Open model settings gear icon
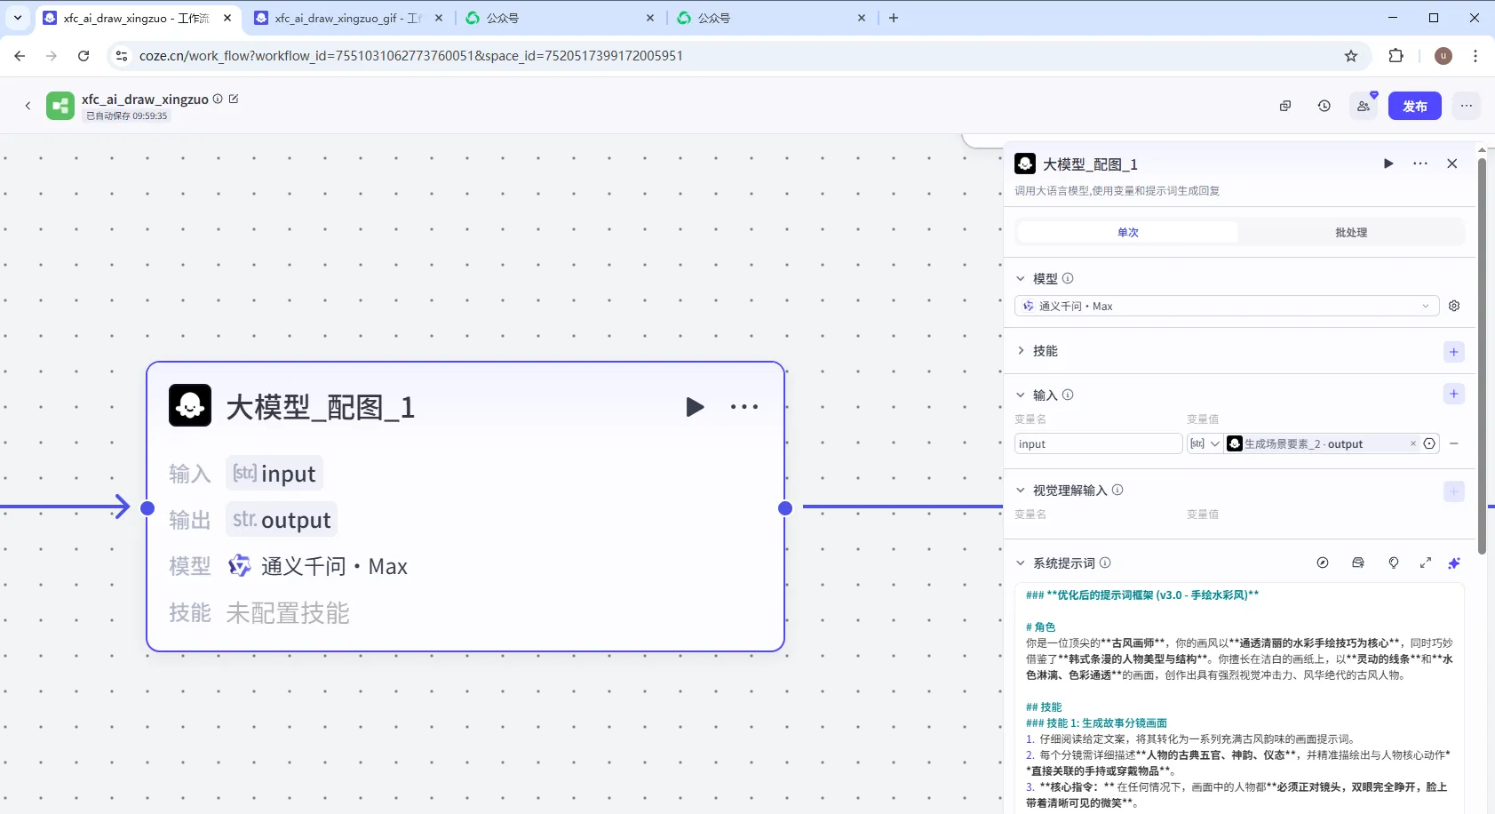 coord(1454,306)
